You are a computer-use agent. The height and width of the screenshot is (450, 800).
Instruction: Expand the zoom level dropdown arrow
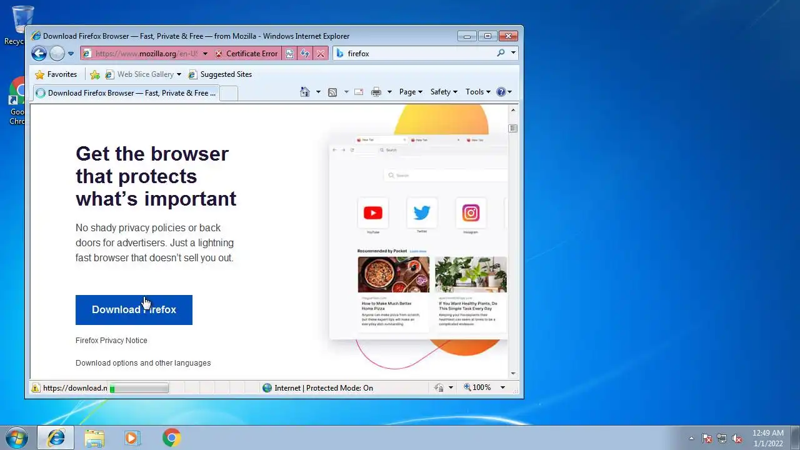pyautogui.click(x=502, y=387)
